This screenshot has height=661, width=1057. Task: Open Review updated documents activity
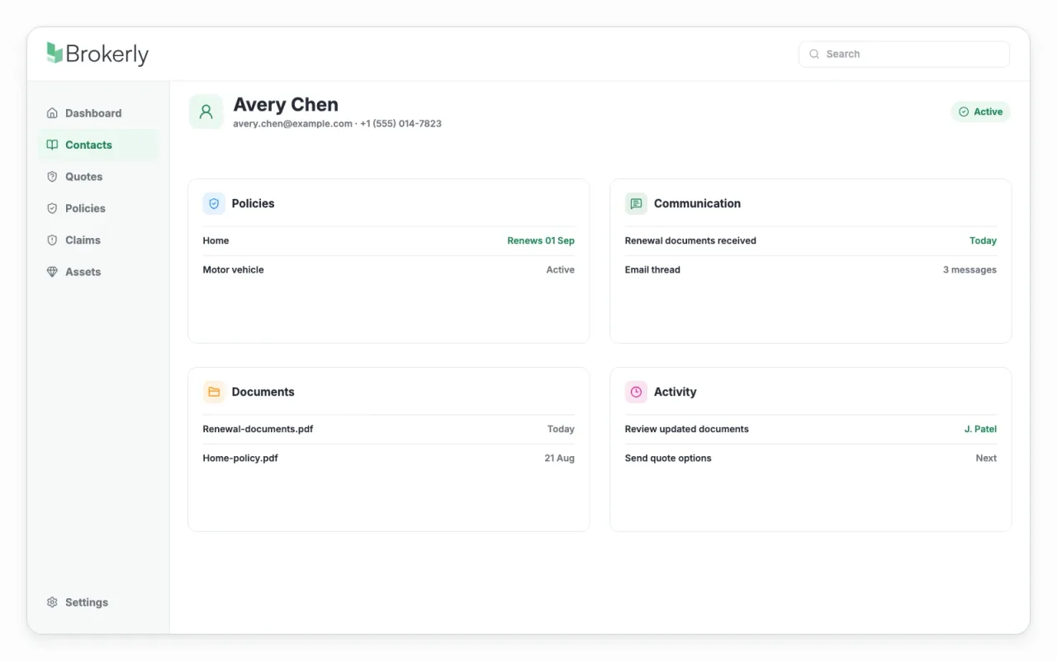811,429
